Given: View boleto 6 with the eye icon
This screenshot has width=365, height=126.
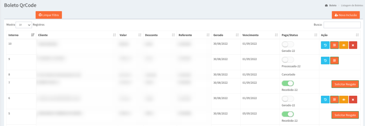Looking at the screenshot, I should pyautogui.click(x=343, y=99).
